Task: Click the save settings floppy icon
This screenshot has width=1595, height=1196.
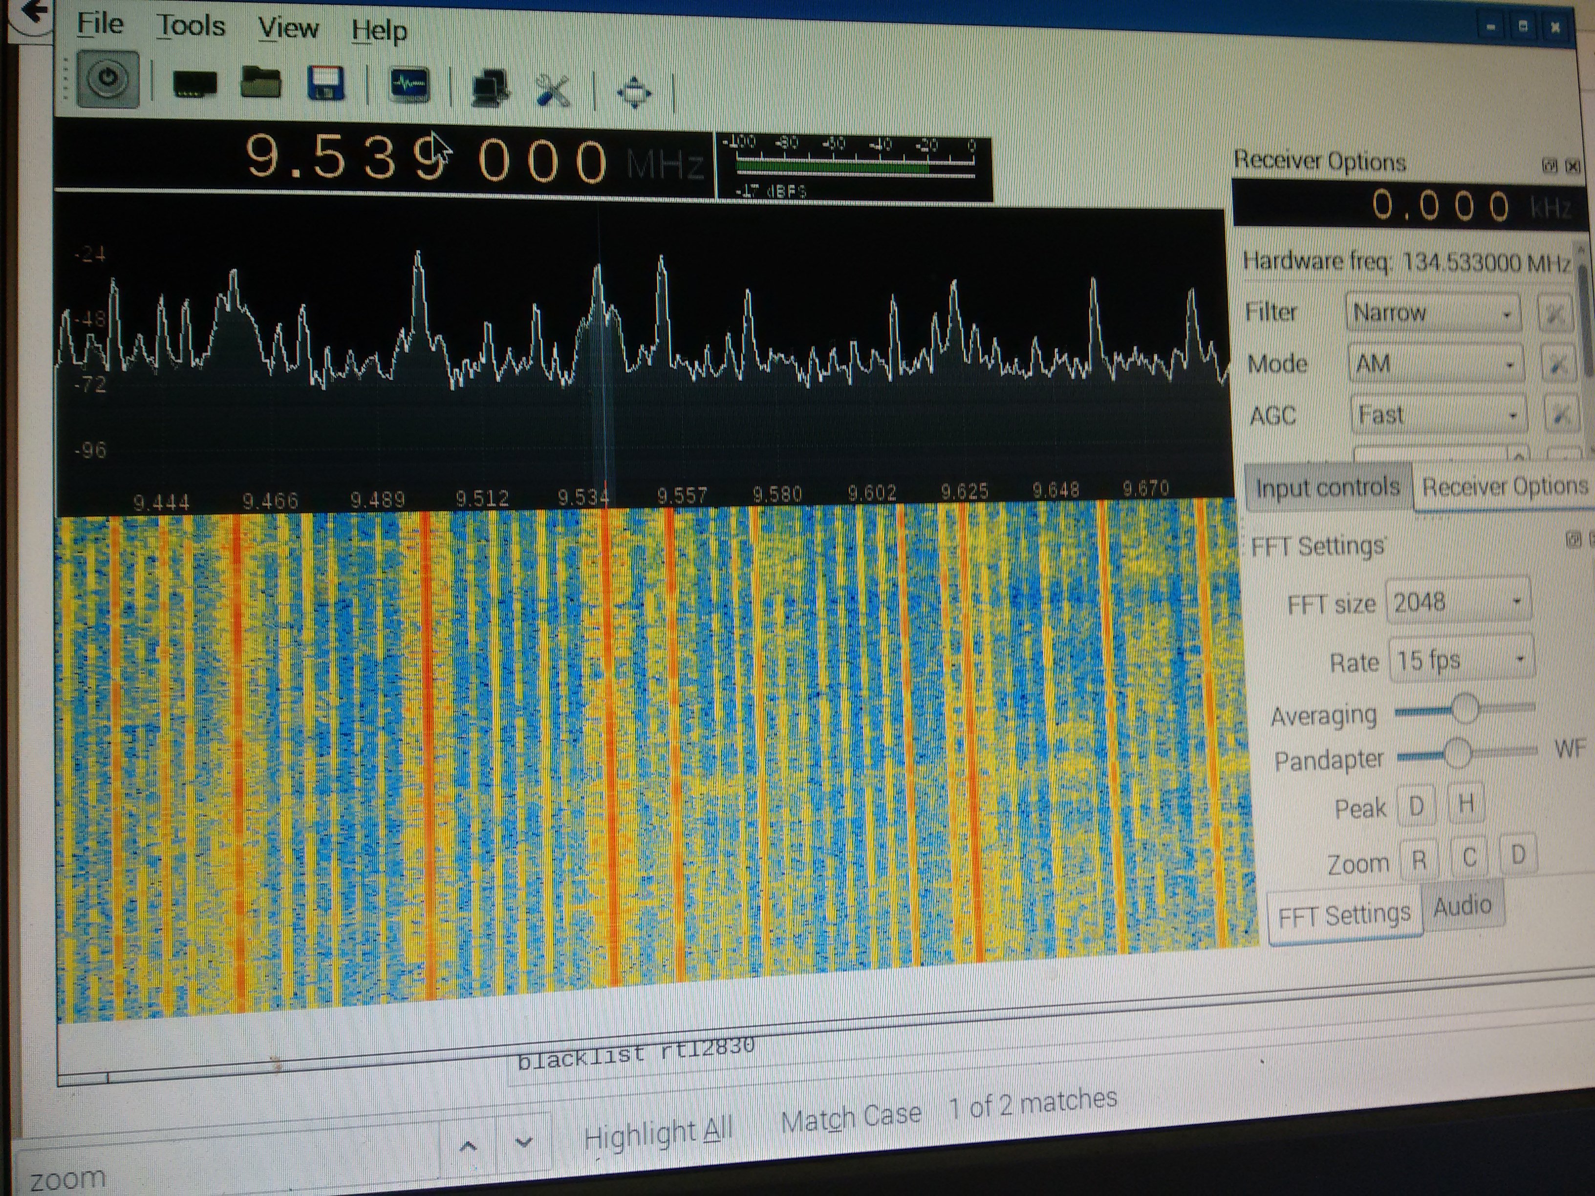Action: [x=325, y=84]
